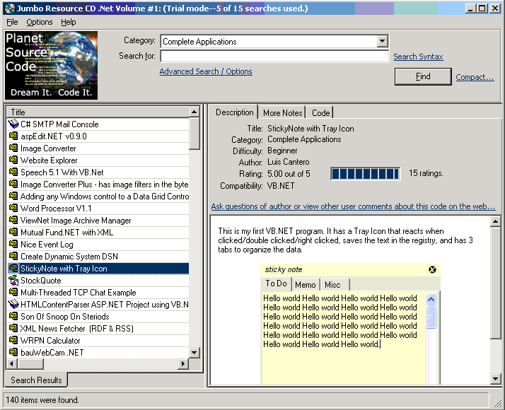The height and width of the screenshot is (410, 505).
Task: Click icon beside Mutual Fund.NET with XML
Action: click(13, 232)
